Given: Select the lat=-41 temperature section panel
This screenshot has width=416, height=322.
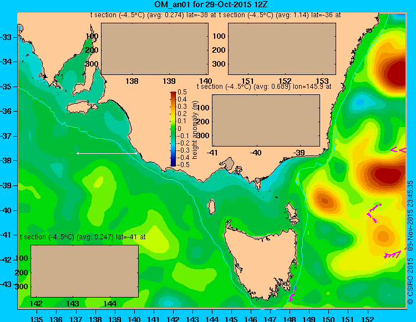Looking at the screenshot, I should click(x=85, y=271).
